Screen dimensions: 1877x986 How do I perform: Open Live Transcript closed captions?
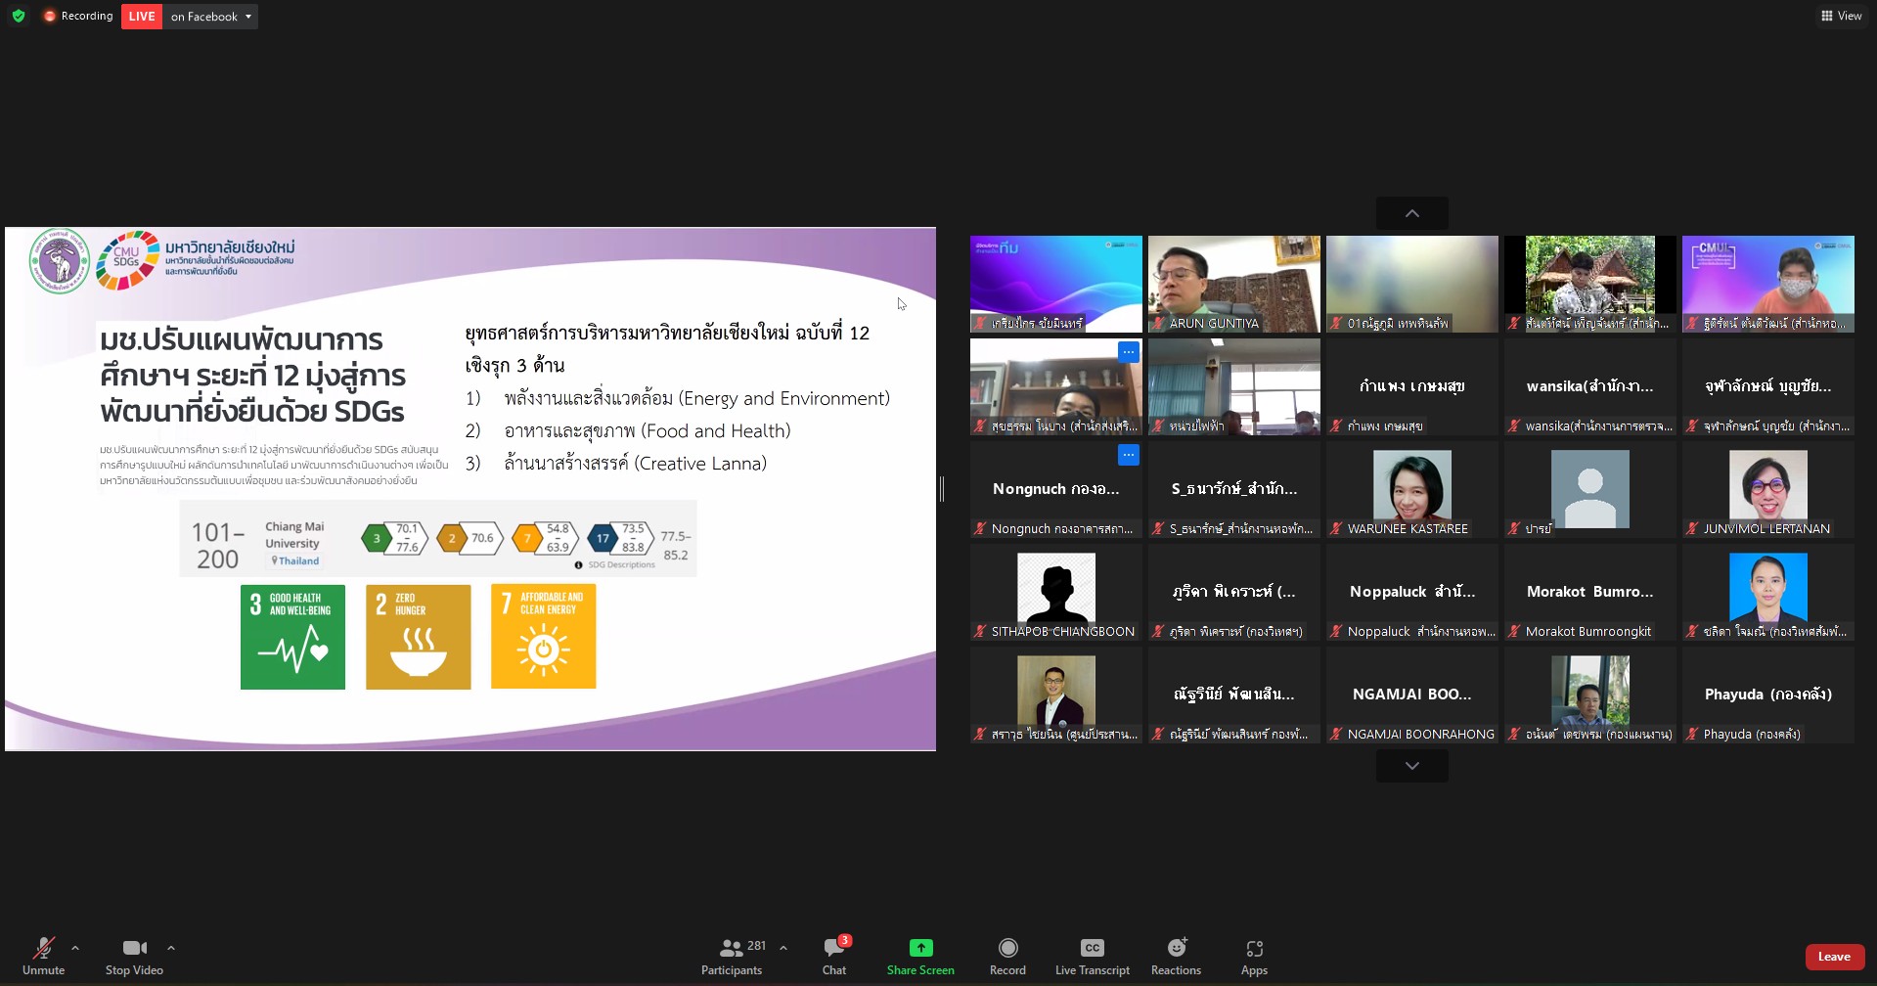pyautogui.click(x=1092, y=956)
